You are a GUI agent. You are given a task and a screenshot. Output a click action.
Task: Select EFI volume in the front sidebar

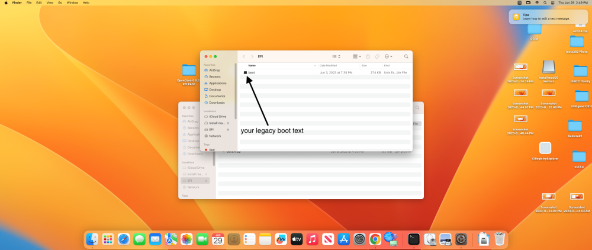coord(211,130)
